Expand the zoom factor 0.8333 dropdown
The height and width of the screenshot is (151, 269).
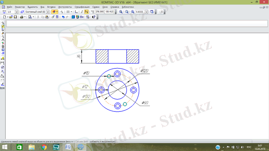click(146, 12)
